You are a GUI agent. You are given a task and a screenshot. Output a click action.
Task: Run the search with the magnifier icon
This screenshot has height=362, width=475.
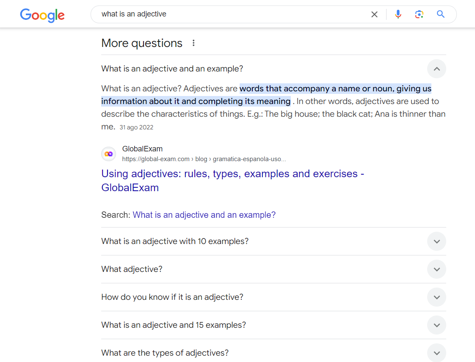click(x=440, y=14)
